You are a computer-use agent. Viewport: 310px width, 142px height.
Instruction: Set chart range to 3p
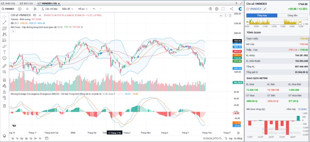point(26,138)
